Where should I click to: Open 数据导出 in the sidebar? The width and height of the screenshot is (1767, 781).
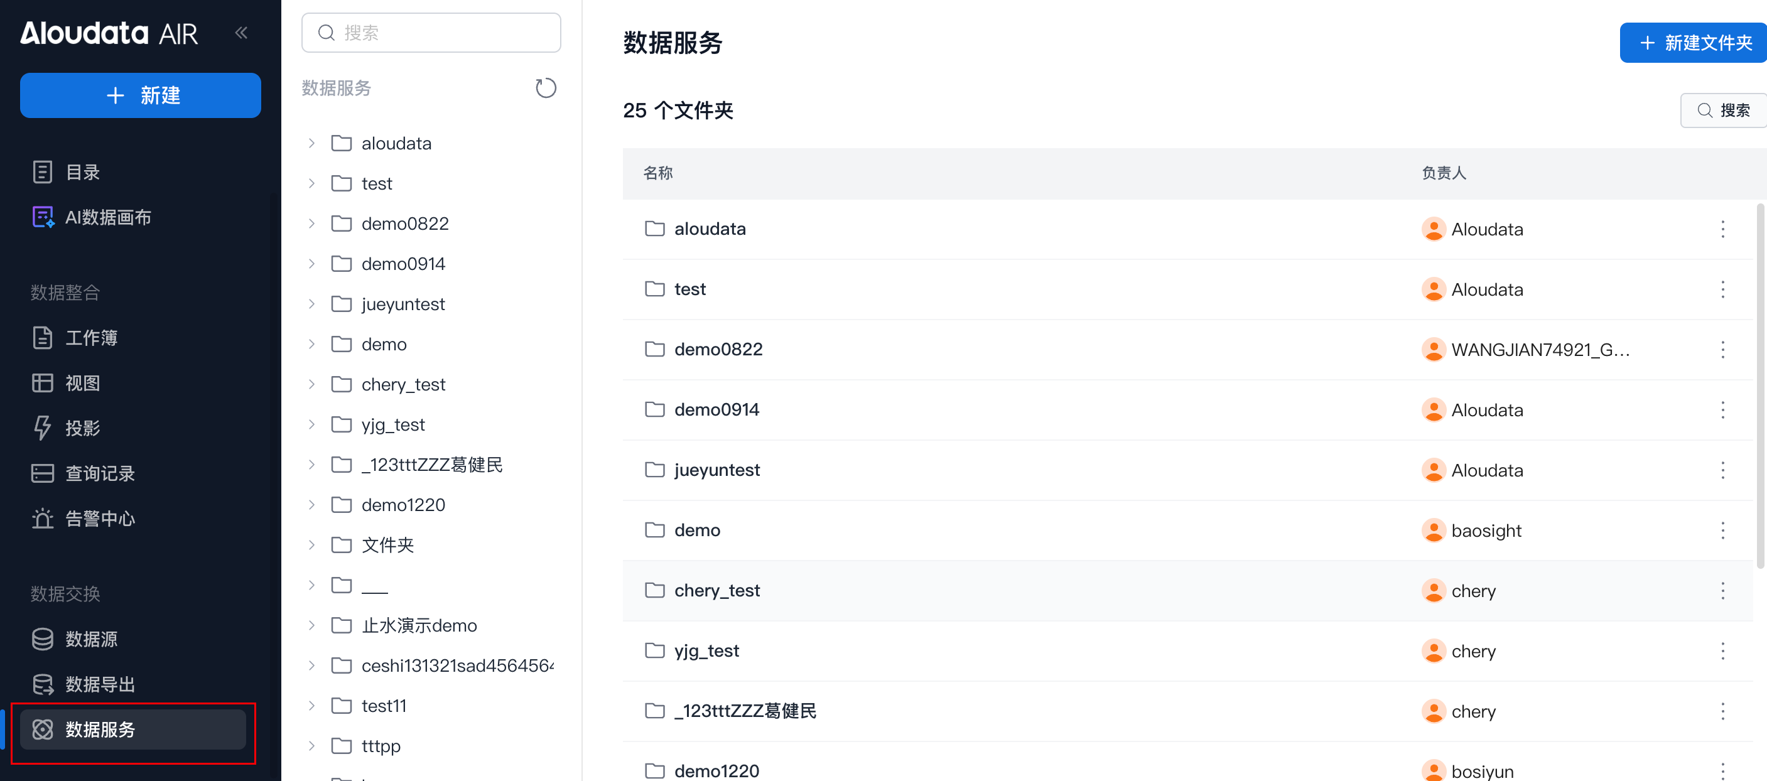point(99,684)
